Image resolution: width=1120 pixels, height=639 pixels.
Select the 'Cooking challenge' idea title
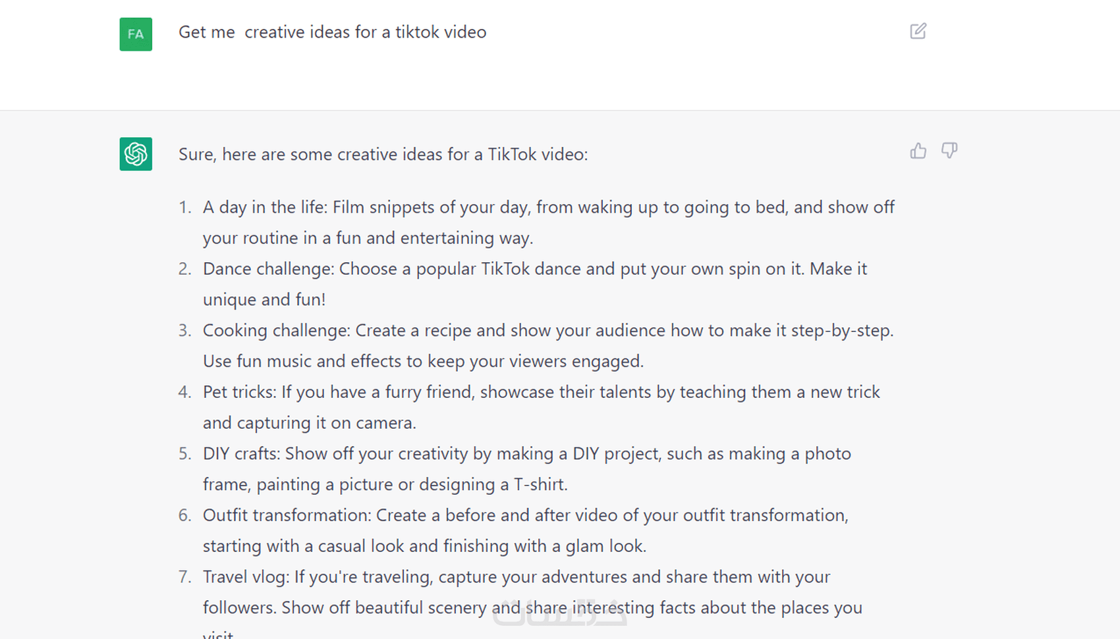pyautogui.click(x=276, y=330)
